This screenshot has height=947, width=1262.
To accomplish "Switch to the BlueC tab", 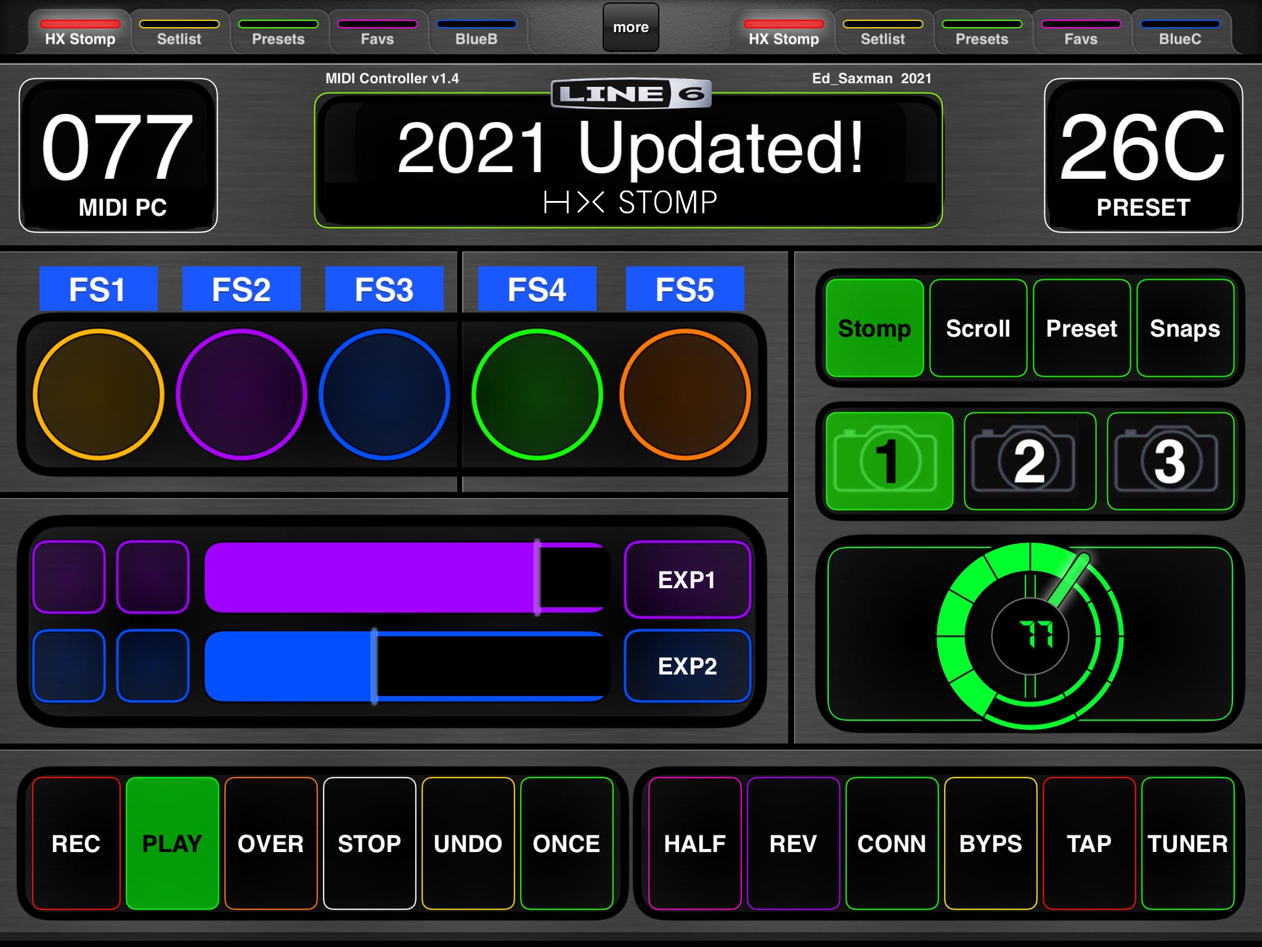I will pyautogui.click(x=1180, y=32).
